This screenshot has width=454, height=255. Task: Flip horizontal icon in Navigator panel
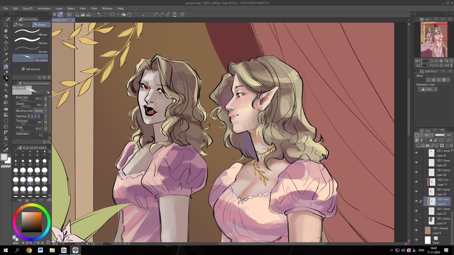(x=446, y=65)
